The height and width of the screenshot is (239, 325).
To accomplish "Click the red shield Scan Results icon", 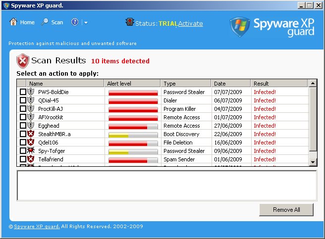I will tap(23, 61).
